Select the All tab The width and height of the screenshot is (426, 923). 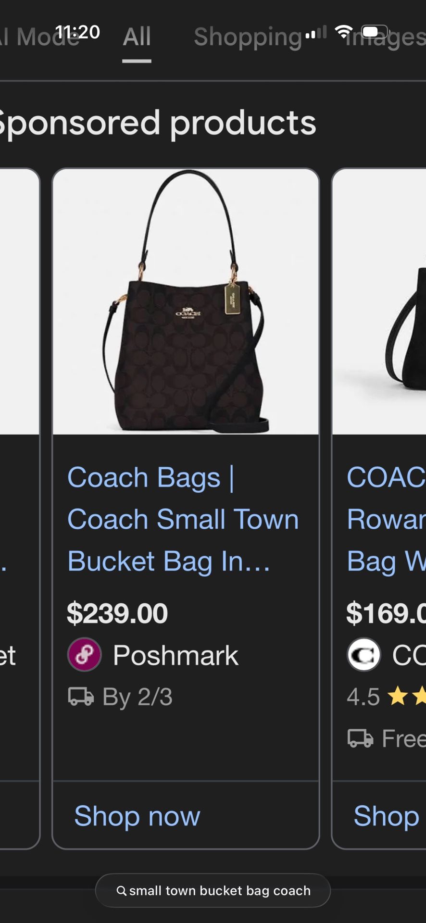pyautogui.click(x=137, y=37)
